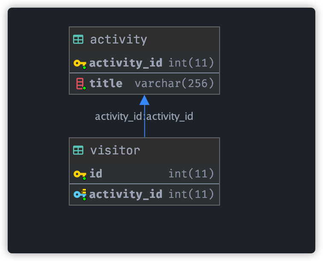Select the visitor table header name
This screenshot has height=261, width=323.
(115, 151)
